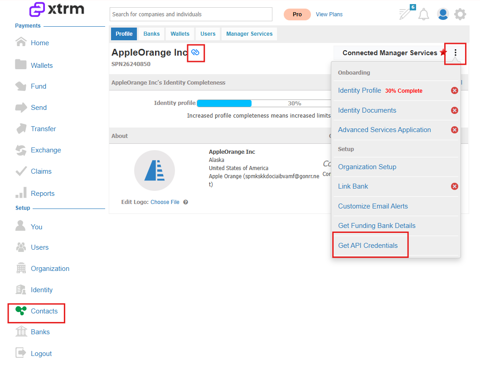Click the You person icon

coord(20,226)
